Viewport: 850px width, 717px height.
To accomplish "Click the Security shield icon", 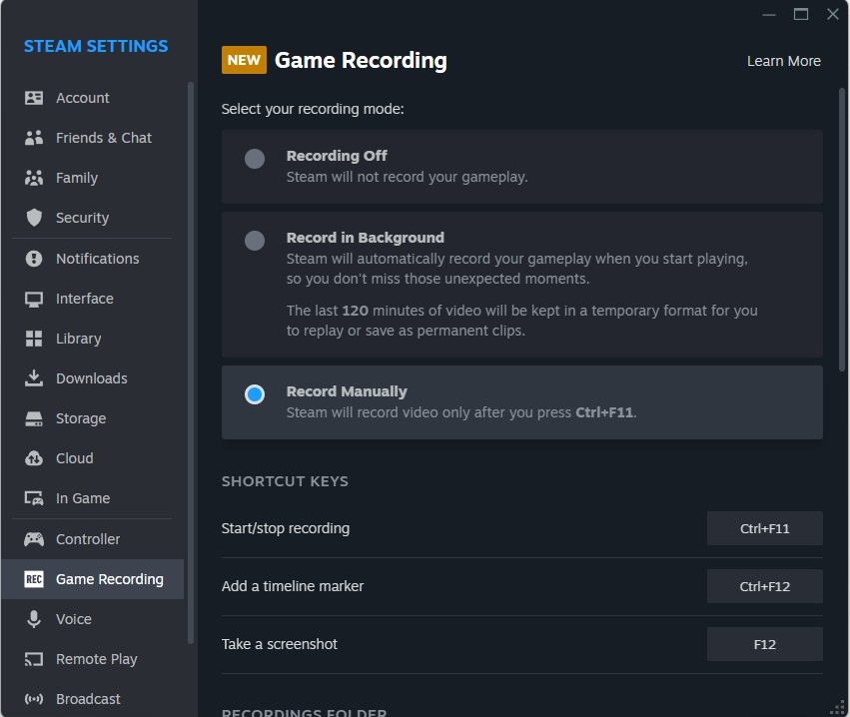I will pos(34,218).
